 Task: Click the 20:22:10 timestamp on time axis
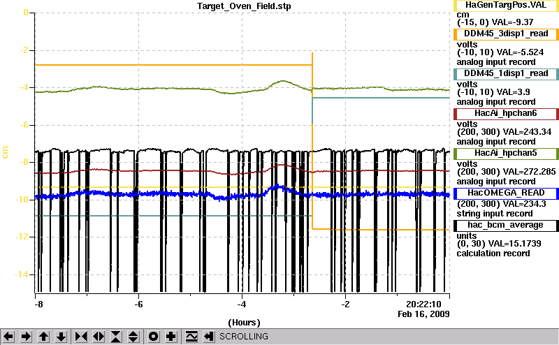click(x=423, y=304)
